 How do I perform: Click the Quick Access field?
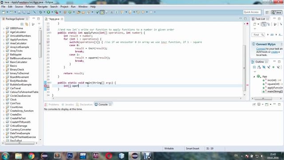[x=252, y=12]
